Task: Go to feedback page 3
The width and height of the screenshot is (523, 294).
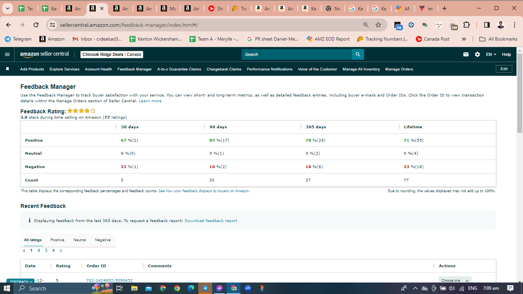Action: (46, 251)
